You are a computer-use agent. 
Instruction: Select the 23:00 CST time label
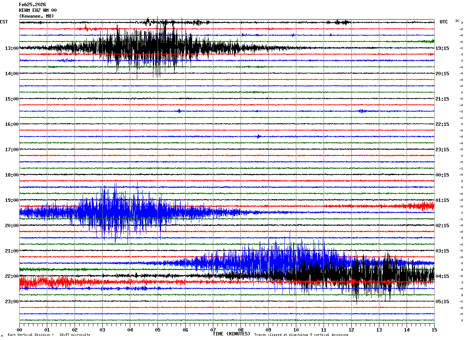(x=12, y=302)
